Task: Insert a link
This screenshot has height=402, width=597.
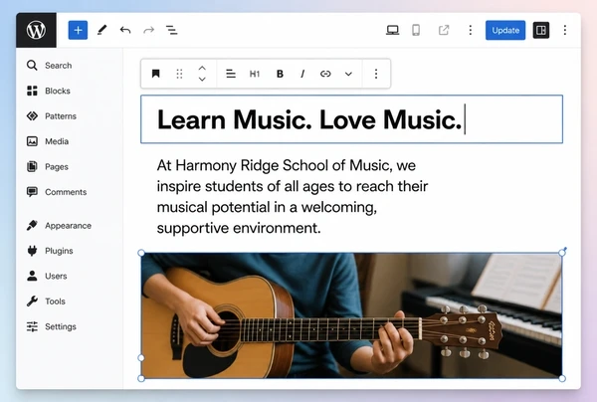Action: 325,74
